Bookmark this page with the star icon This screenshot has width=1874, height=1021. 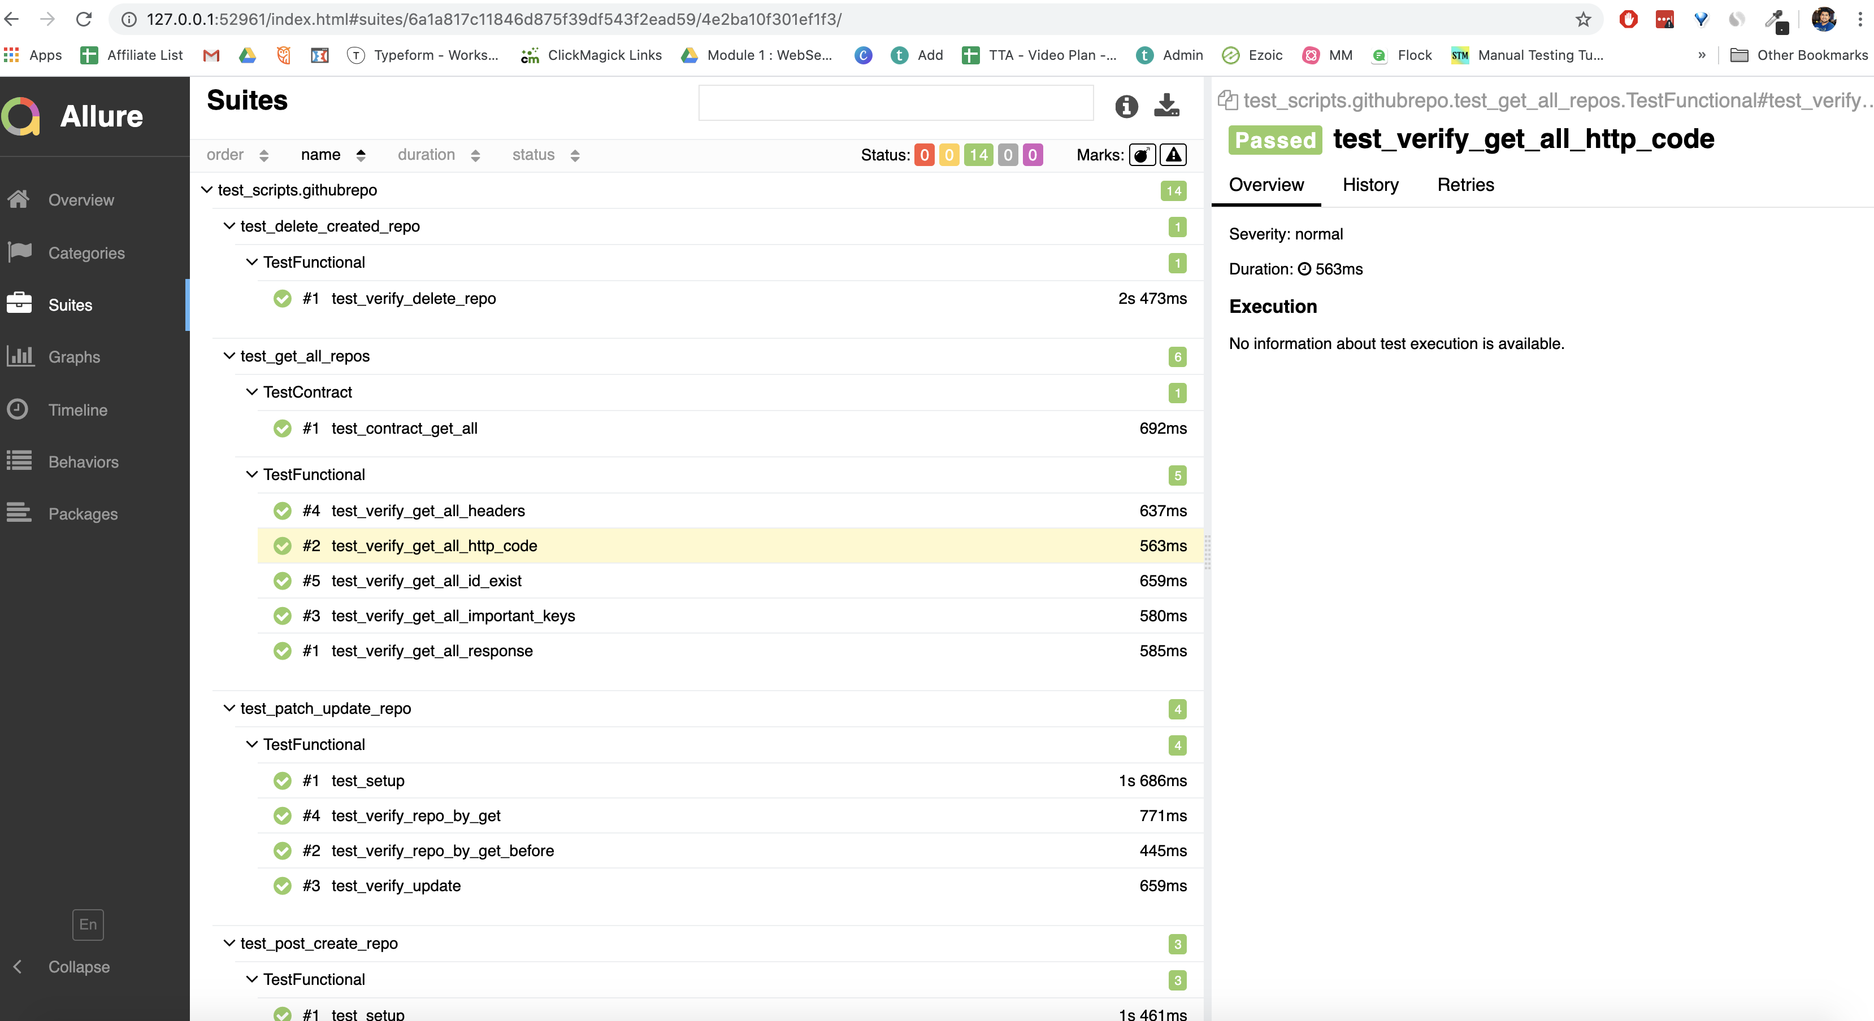click(1583, 20)
